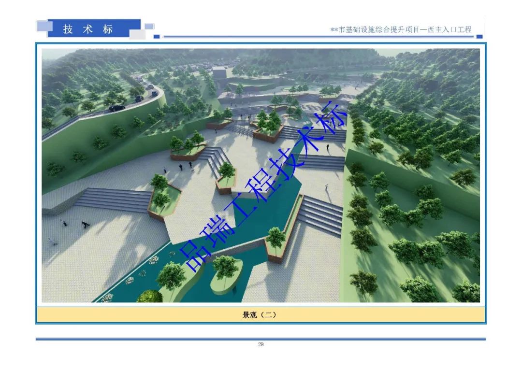Screen dimensions: 522x369
Task: Select the 景观（二） caption bar
Action: click(x=260, y=314)
